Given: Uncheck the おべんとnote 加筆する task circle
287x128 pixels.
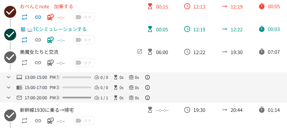Looking at the screenshot, I should (x=10, y=12).
